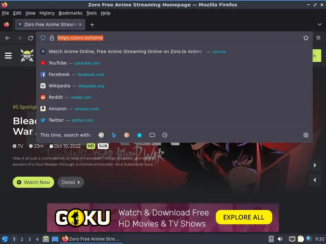This screenshot has height=244, width=326.
Task: Search this time with DuckDuckGo icon
Action: coord(127,135)
